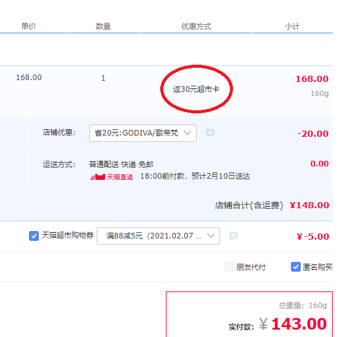Enable the 朋友代付 checkbox
This screenshot has height=337, width=339.
tap(229, 267)
